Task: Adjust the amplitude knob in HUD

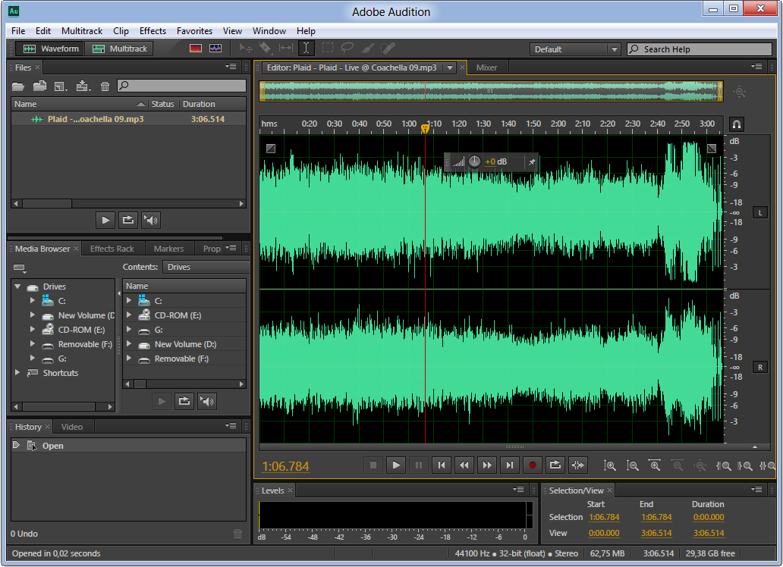Action: click(x=474, y=161)
